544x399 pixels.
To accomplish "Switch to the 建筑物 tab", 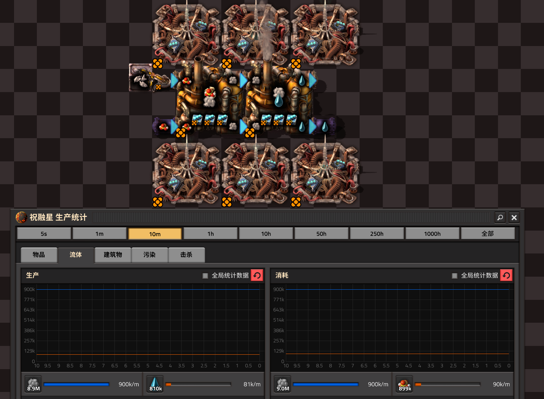I will (113, 255).
